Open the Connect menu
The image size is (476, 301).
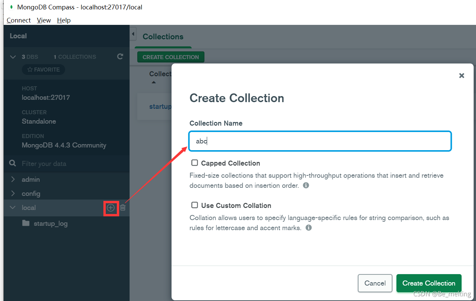pos(19,20)
